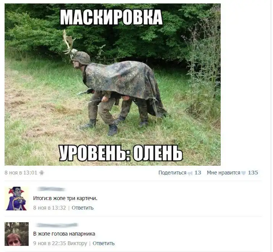Click the megaphone share icon

click(190, 173)
